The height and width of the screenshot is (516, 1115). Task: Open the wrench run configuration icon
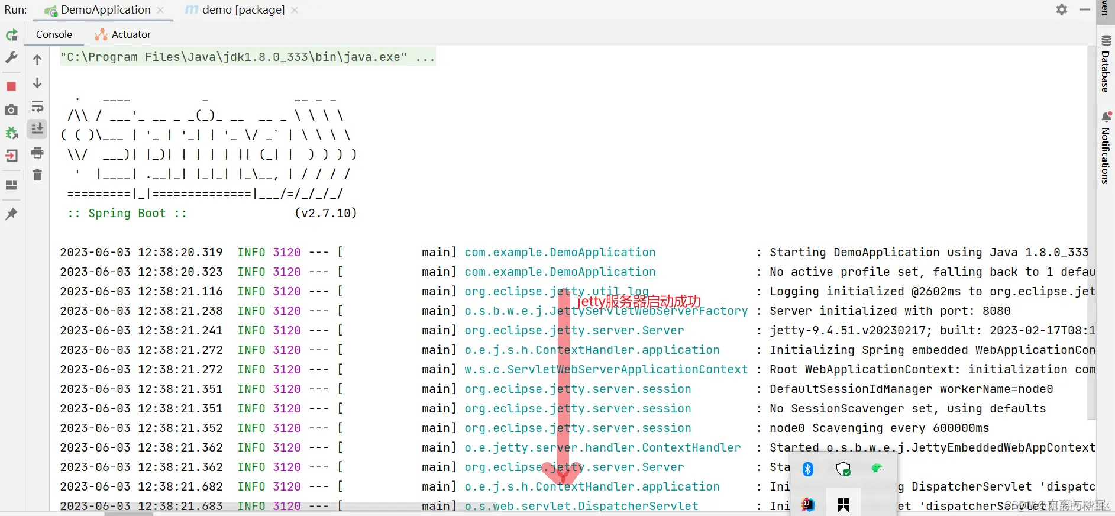tap(11, 57)
